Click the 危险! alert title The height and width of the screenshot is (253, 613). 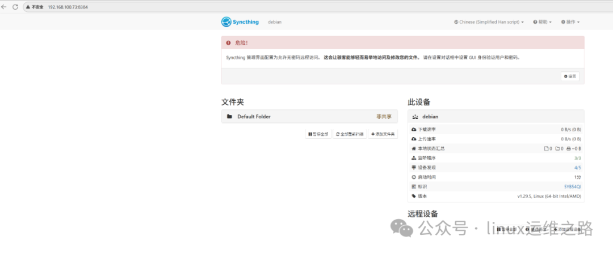click(241, 43)
